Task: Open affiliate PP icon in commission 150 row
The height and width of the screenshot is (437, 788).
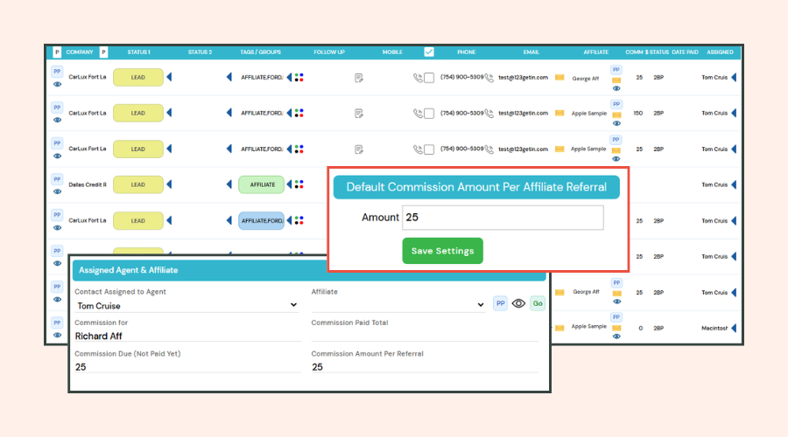Action: click(616, 104)
